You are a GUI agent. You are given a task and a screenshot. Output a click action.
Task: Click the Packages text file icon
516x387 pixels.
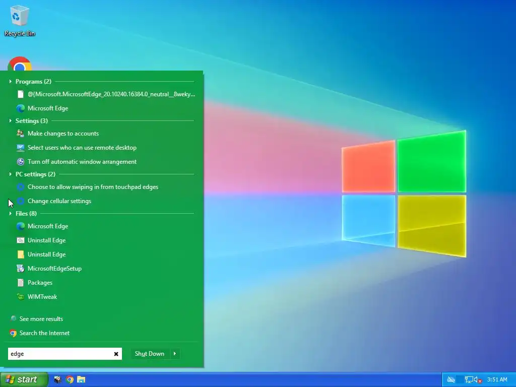tap(20, 283)
